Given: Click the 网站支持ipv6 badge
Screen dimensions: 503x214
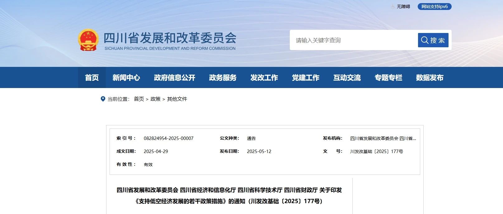Looking at the screenshot, I should 434,7.
